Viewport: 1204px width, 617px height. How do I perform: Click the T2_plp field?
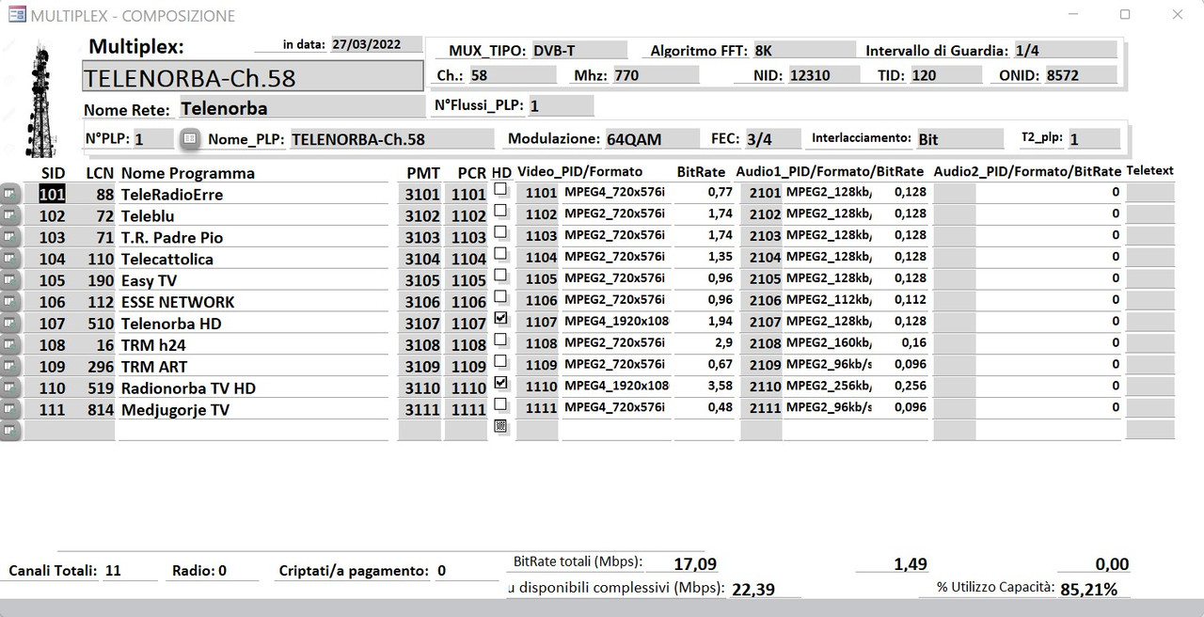coord(1094,139)
